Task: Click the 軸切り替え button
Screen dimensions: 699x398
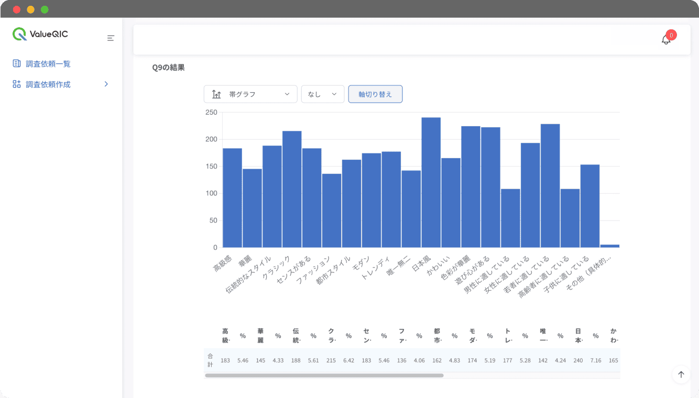Action: pos(375,94)
